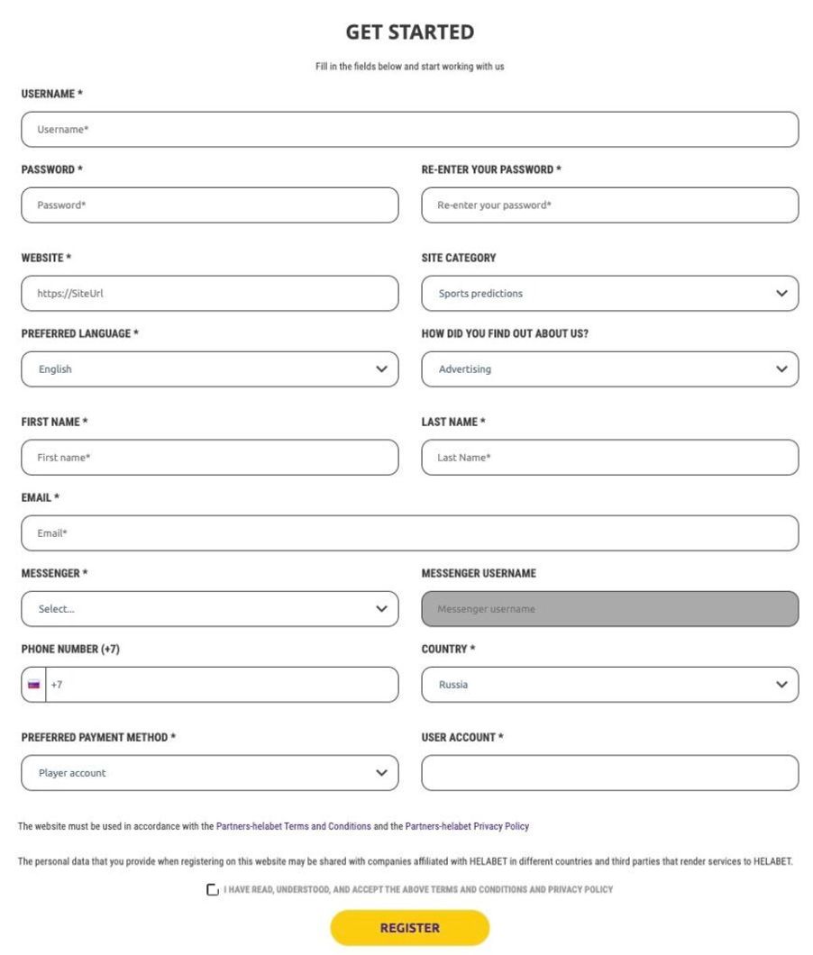Click the chevron on Preferred Language dropdown
Image resolution: width=813 pixels, height=955 pixels.
point(379,368)
